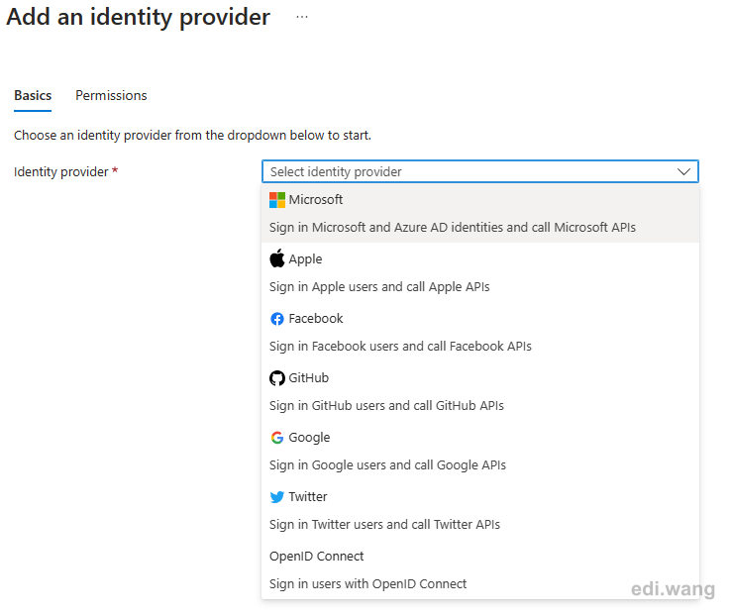Click 'Sign in Facebook users and call Facebook APIs'
The image size is (731, 615).
(400, 347)
